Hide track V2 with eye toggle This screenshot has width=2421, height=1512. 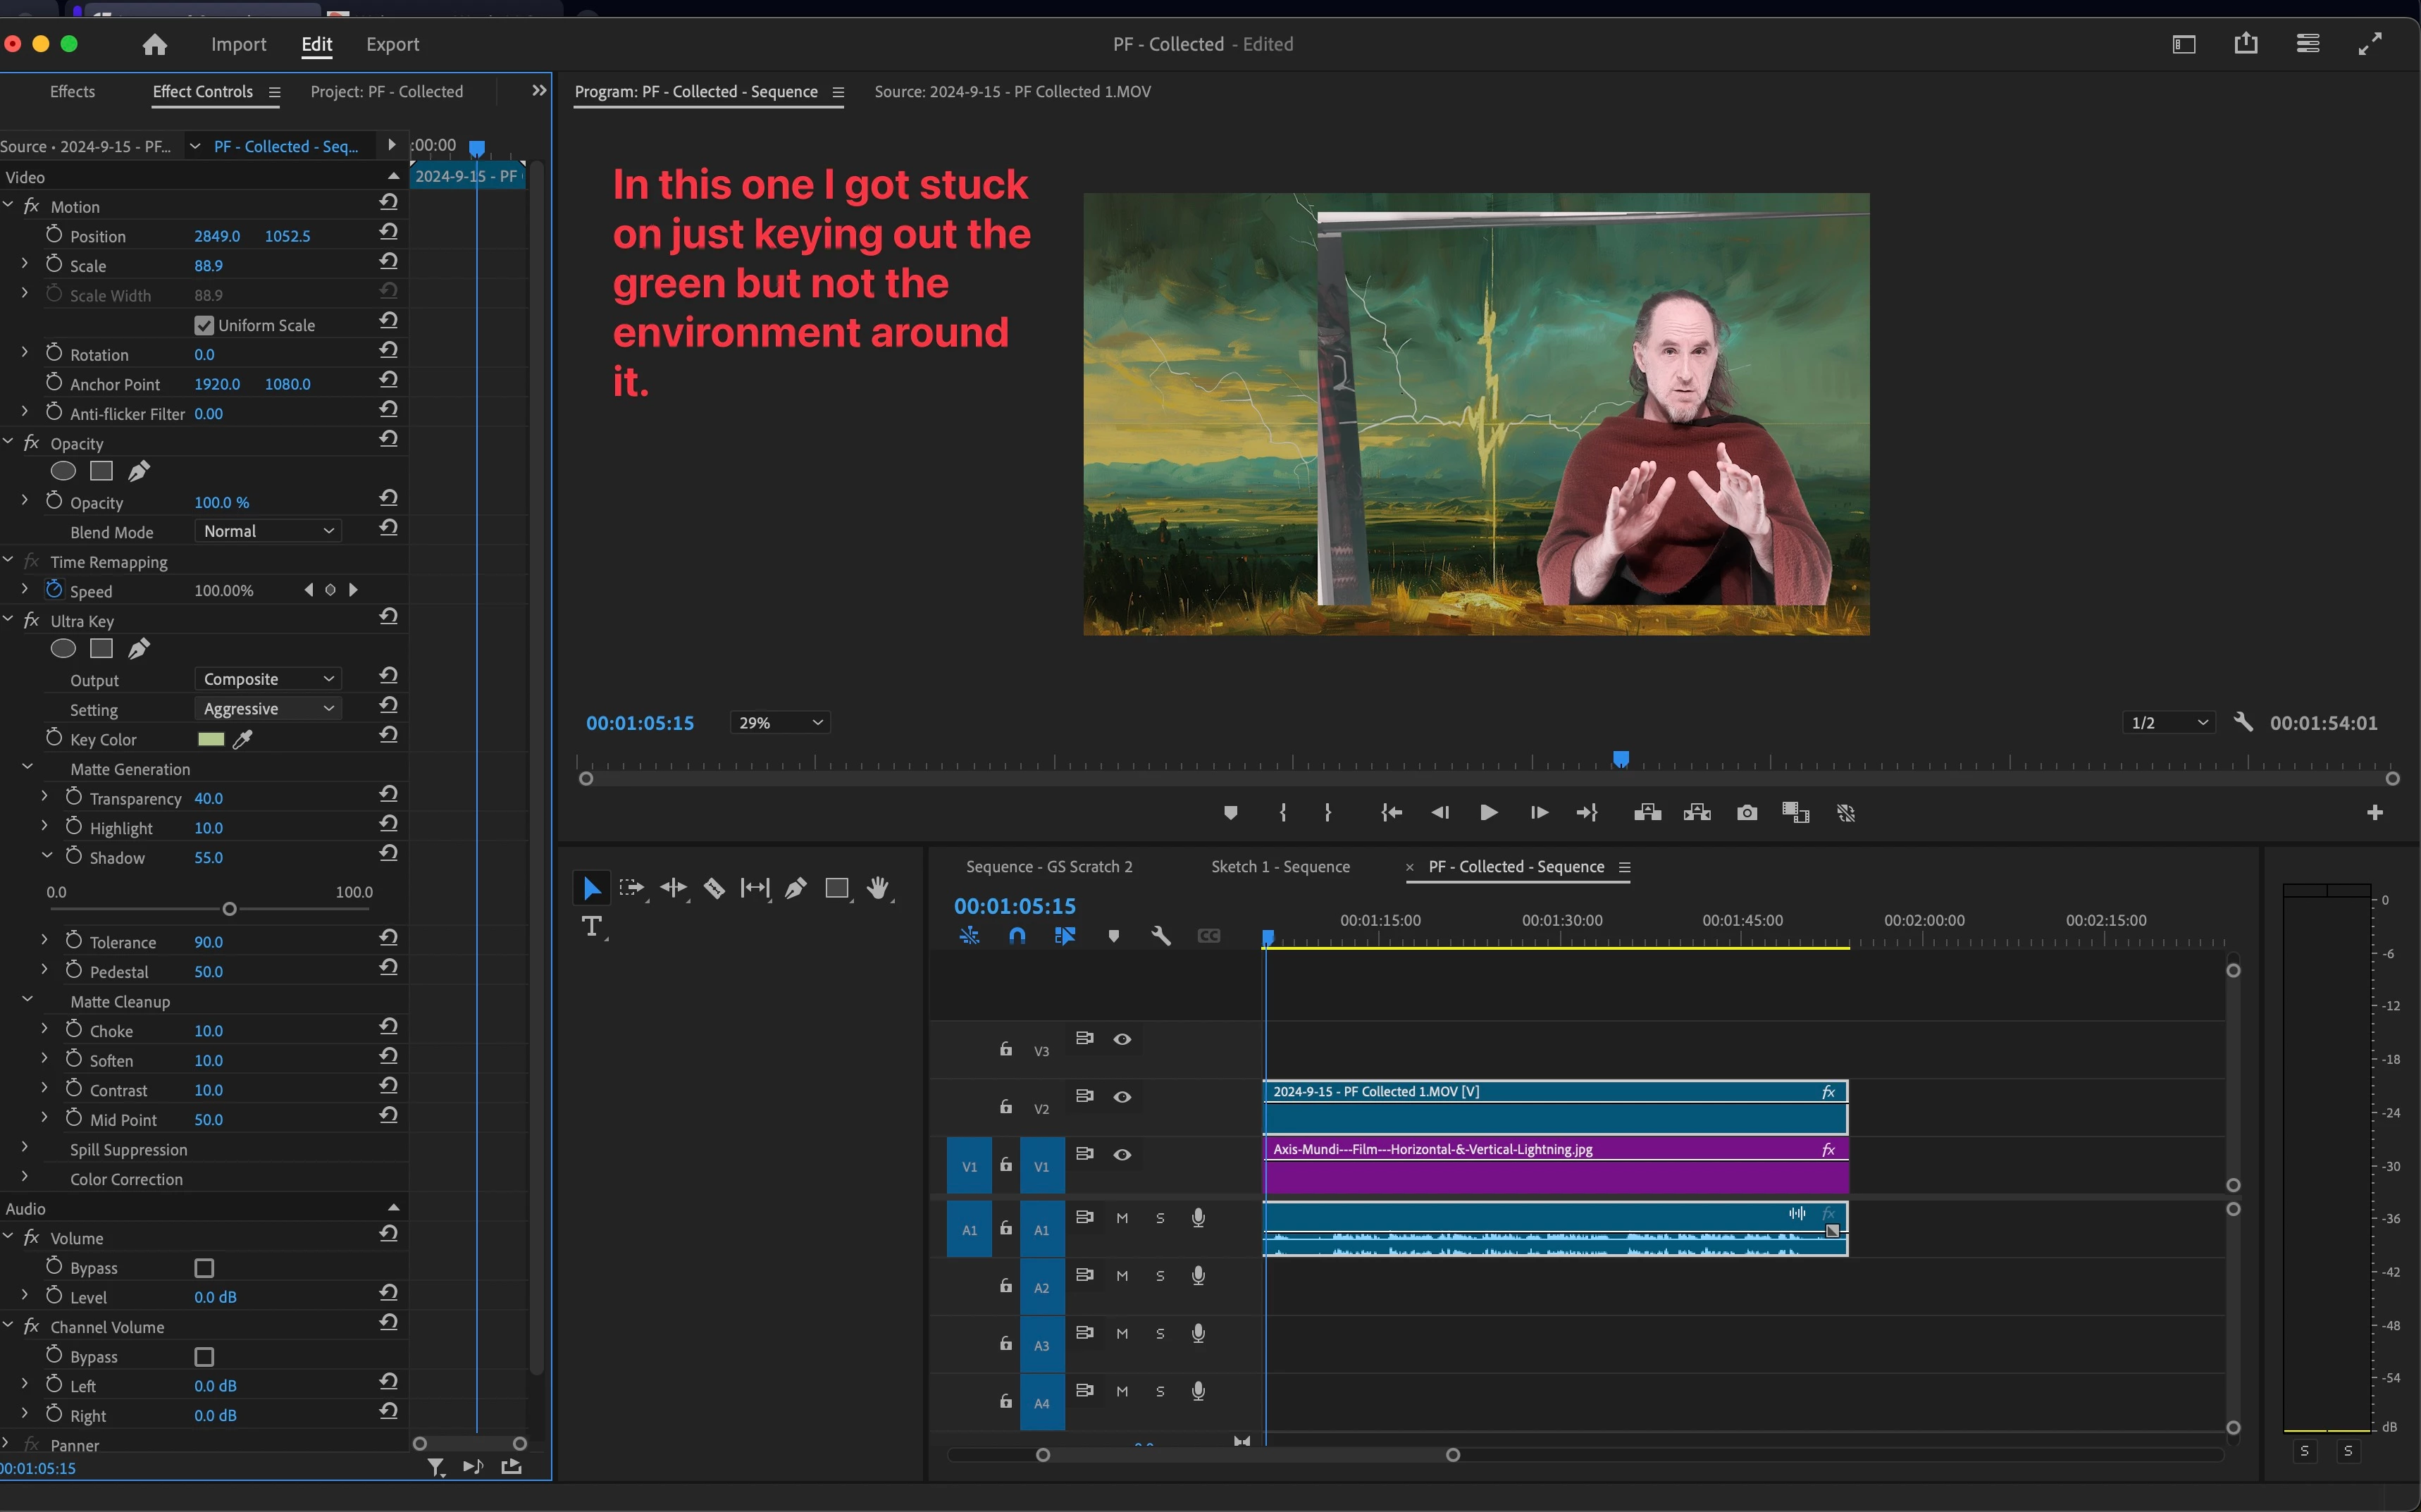(x=1122, y=1097)
